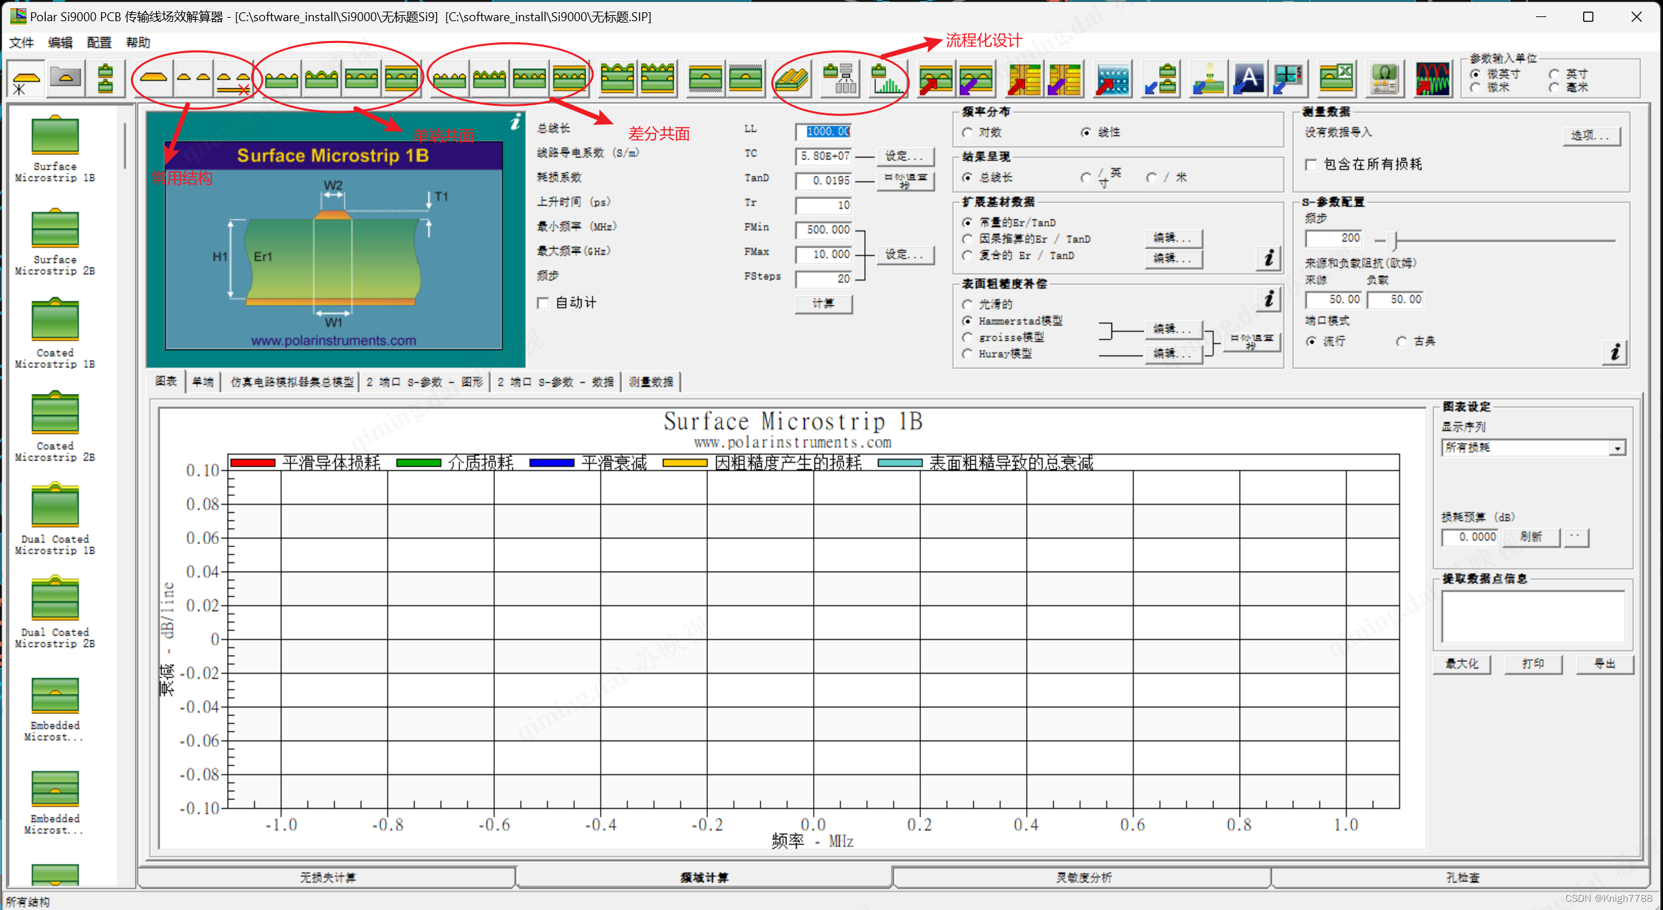Check 包含在所有损耗 option

click(x=1311, y=165)
